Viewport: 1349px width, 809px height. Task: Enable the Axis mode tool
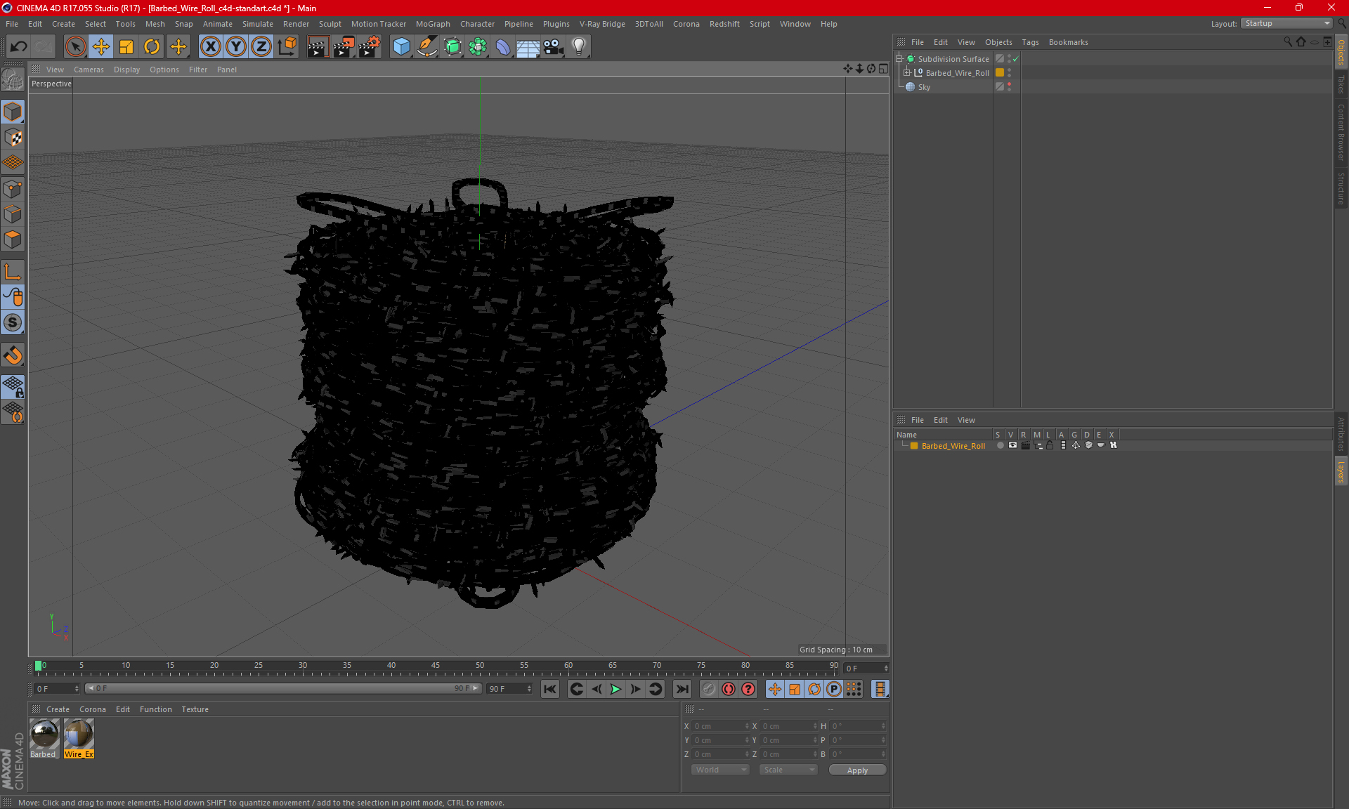coord(13,272)
